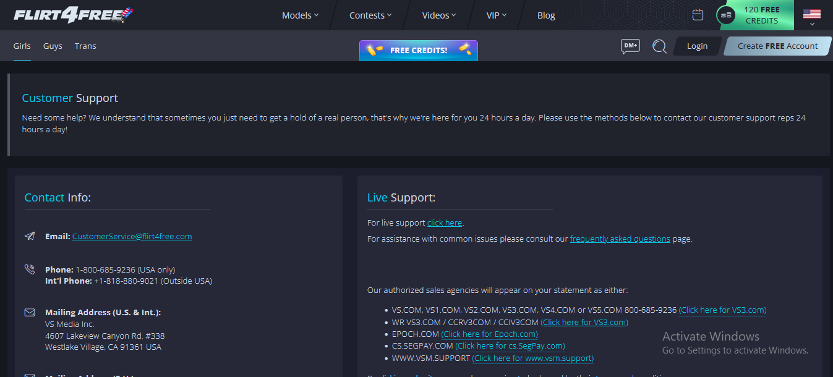Click the credits coin icon
This screenshot has width=833, height=377.
726,15
